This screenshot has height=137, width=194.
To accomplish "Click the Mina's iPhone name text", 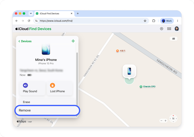I will click(x=46, y=60).
